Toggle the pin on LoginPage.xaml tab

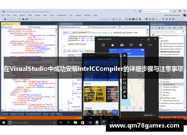pos(16,24)
